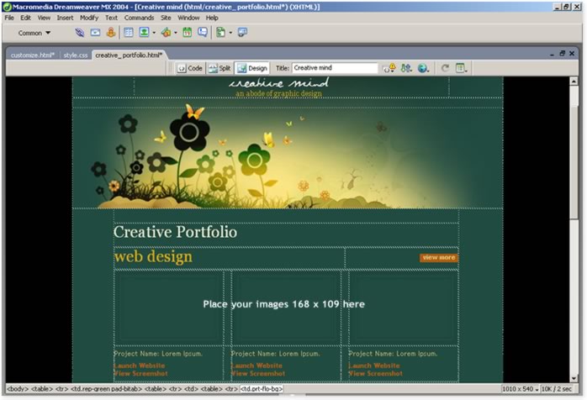Image resolution: width=587 pixels, height=400 pixels.
Task: Select the body tag in tag selector
Action: 17,390
